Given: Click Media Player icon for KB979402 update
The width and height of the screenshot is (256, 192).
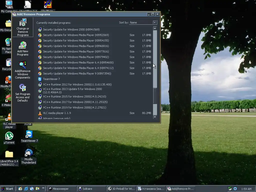Looking at the screenshot, I should 40,57.
